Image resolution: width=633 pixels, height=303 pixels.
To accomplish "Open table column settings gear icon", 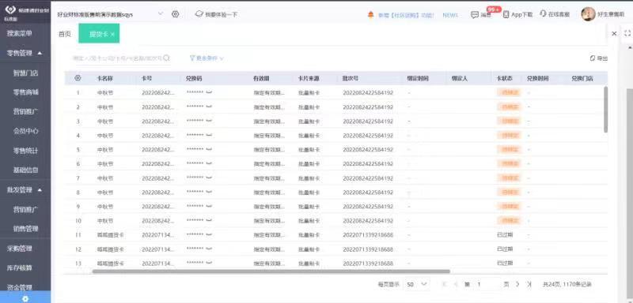I will [x=78, y=78].
